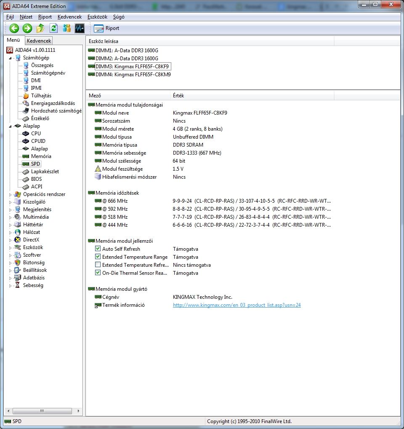Go back with the green left arrow
This screenshot has height=429, width=404.
(x=14, y=28)
